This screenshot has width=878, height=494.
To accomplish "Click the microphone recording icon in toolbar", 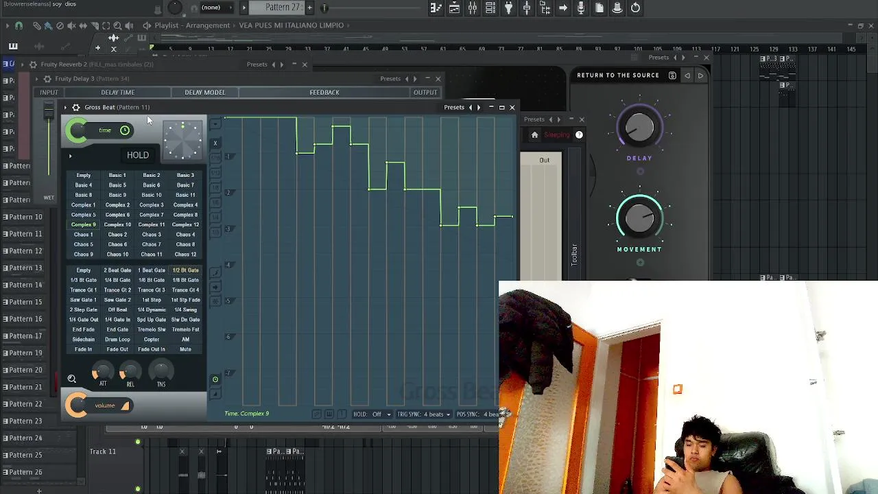I will [581, 8].
